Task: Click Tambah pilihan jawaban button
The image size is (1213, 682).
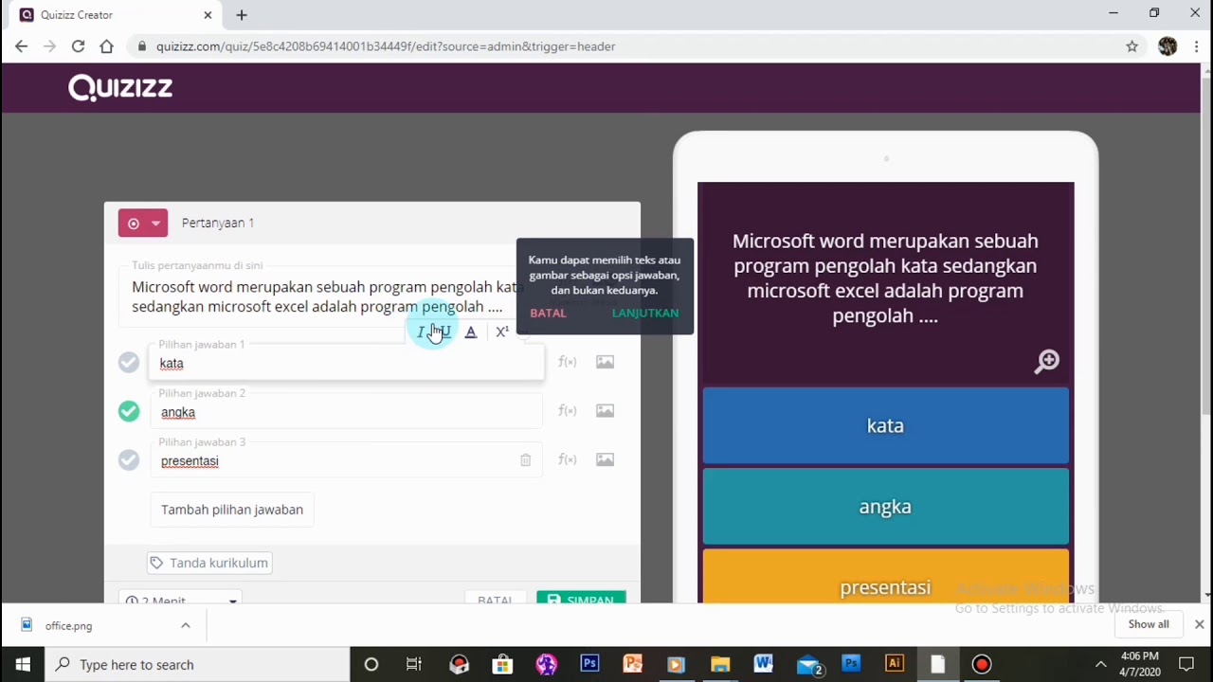Action: [232, 510]
